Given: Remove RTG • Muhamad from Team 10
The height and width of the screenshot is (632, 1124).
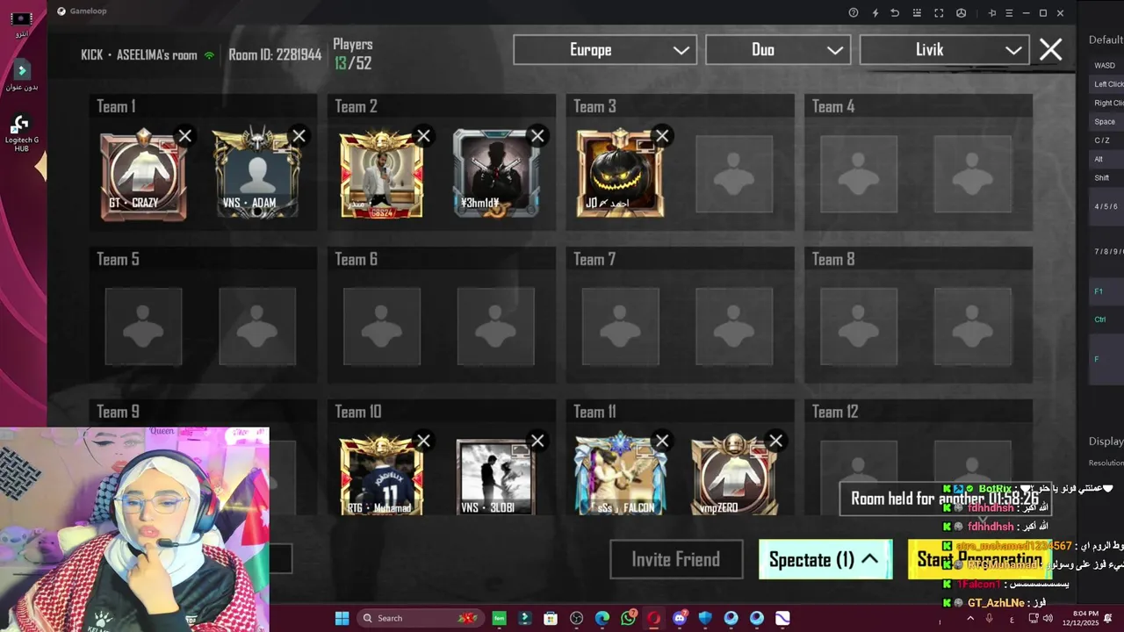Looking at the screenshot, I should [424, 441].
